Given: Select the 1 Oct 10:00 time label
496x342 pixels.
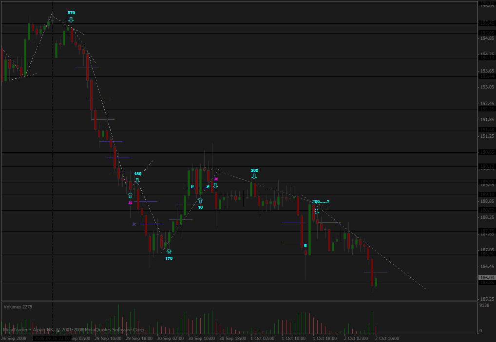Looking at the screenshot, I should (293, 338).
